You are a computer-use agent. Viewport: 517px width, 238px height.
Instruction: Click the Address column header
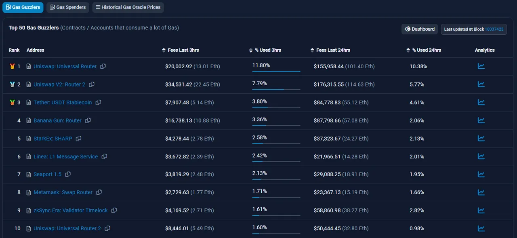click(x=36, y=50)
